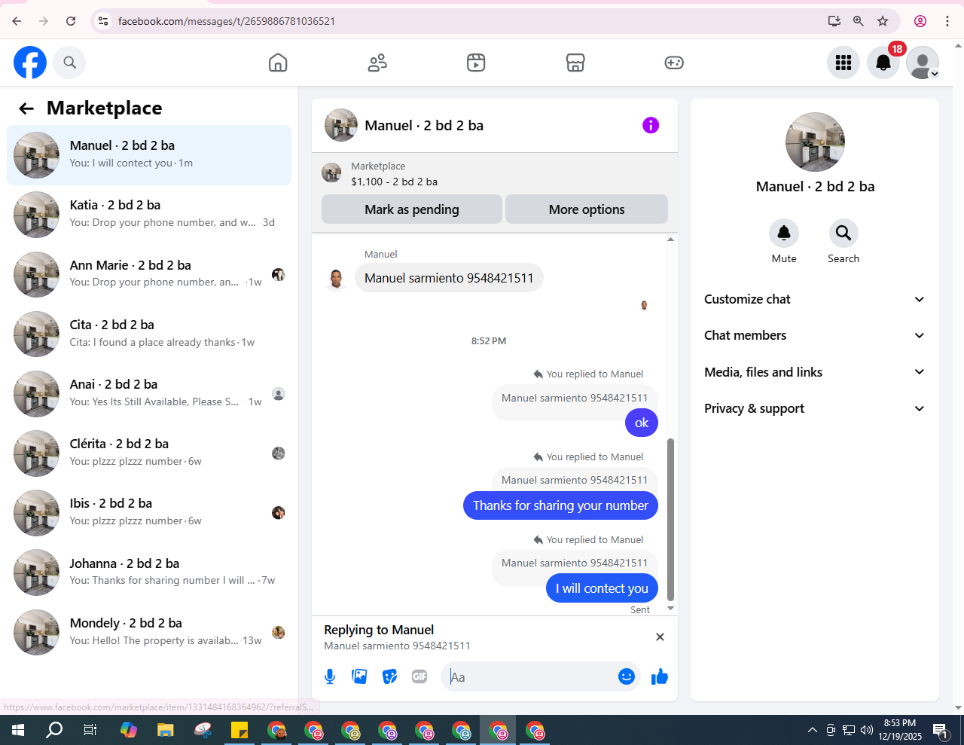Click the blue 'ok' message bubble
Viewport: 964px width, 745px height.
(642, 423)
